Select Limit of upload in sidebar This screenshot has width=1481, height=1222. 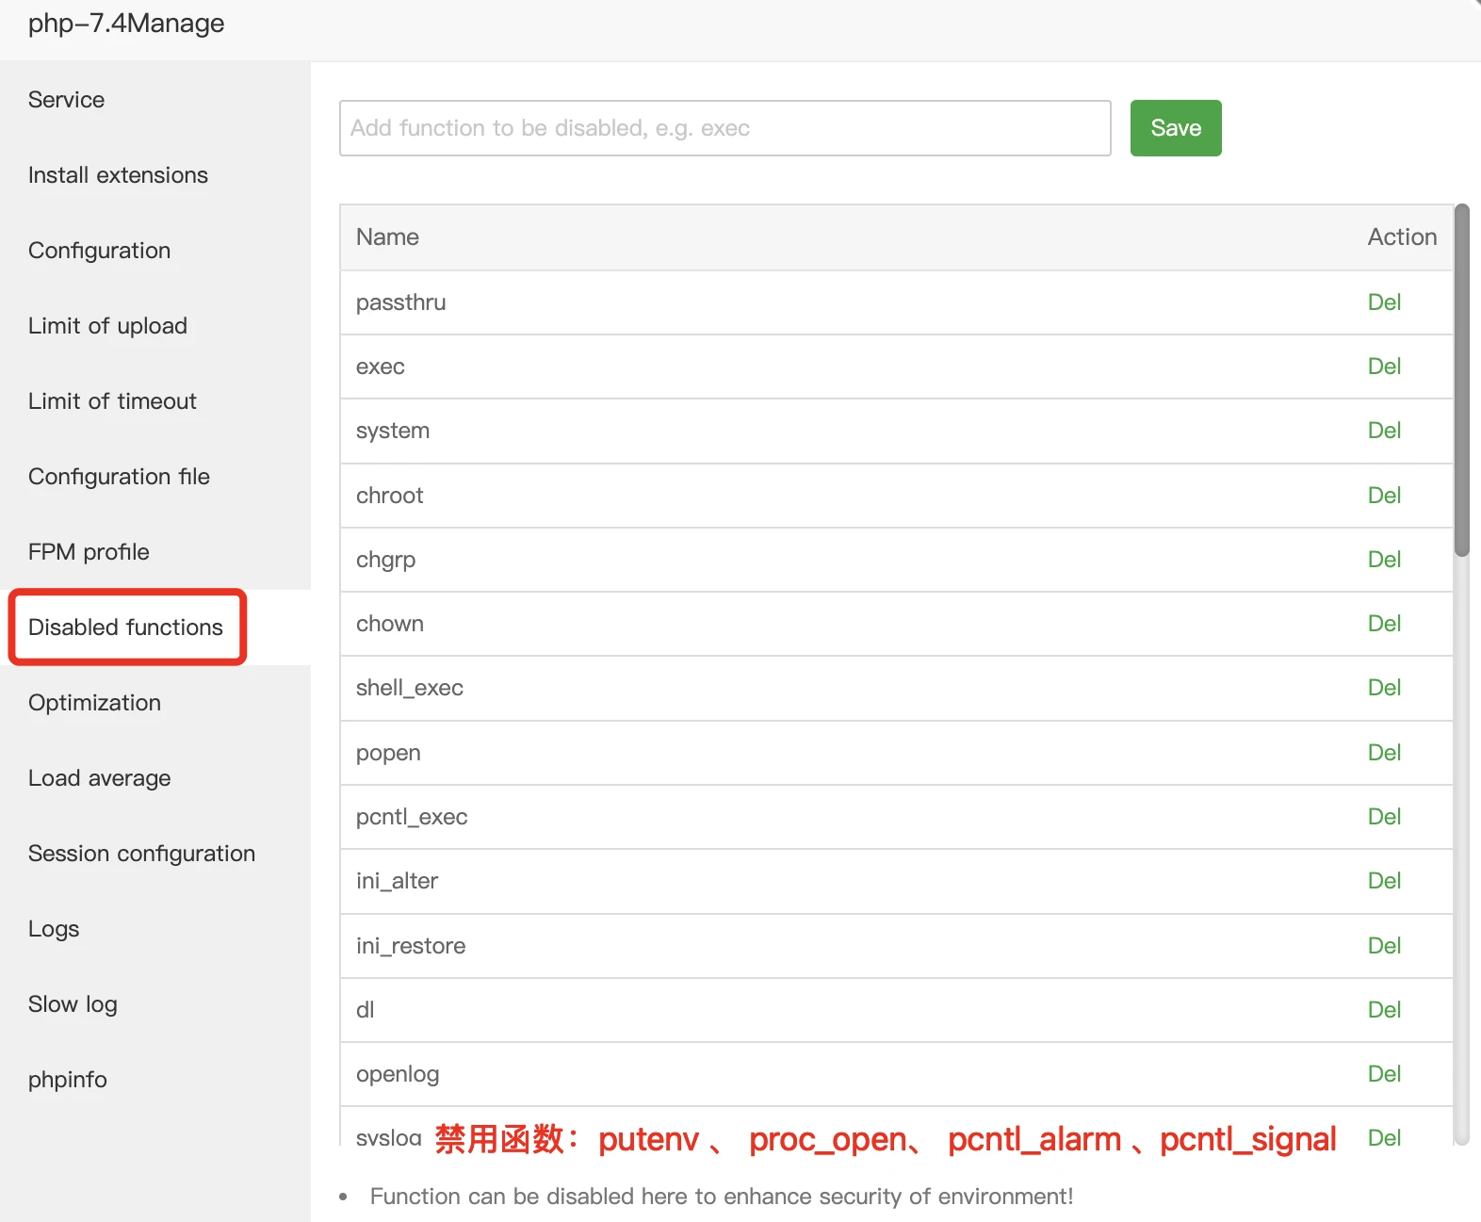(x=107, y=326)
